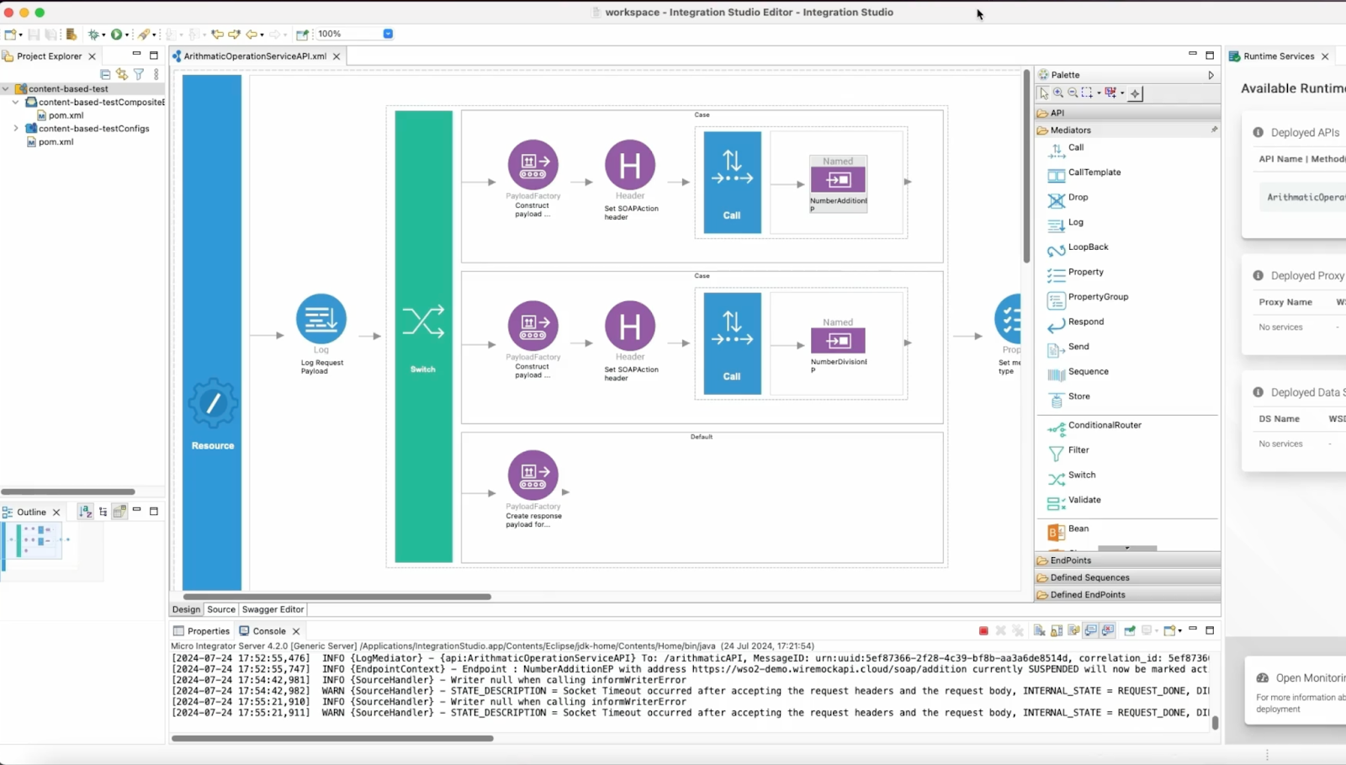Viewport: 1346px width, 765px height.
Task: Pick the PropertyGroup mediator from palette
Action: tap(1088, 297)
